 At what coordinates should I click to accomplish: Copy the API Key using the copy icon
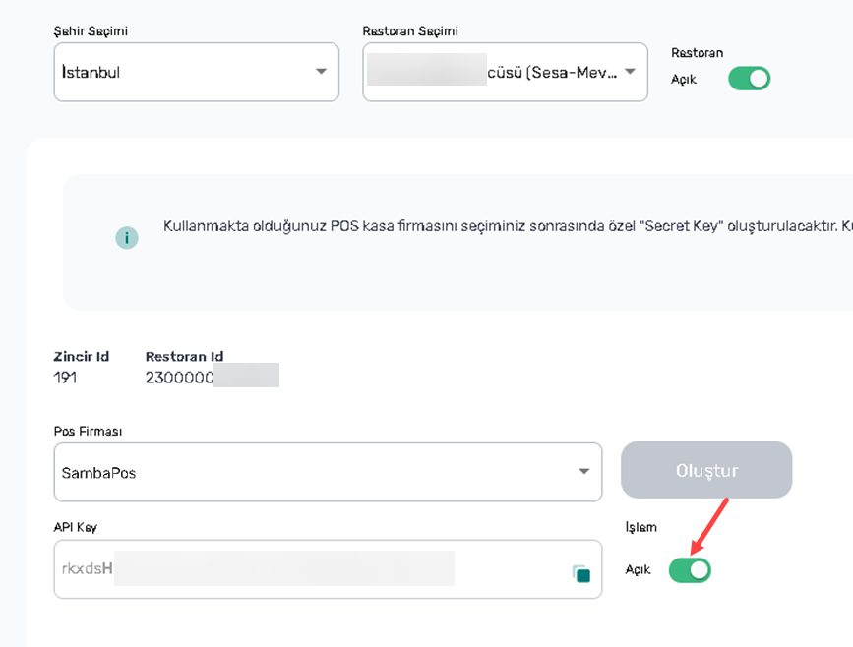tap(580, 574)
